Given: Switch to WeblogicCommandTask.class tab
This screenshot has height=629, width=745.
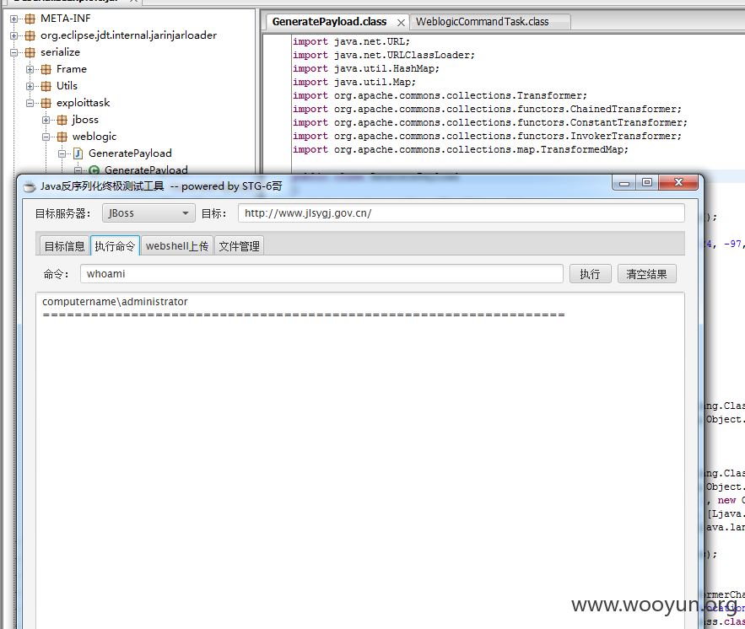Looking at the screenshot, I should coord(483,22).
